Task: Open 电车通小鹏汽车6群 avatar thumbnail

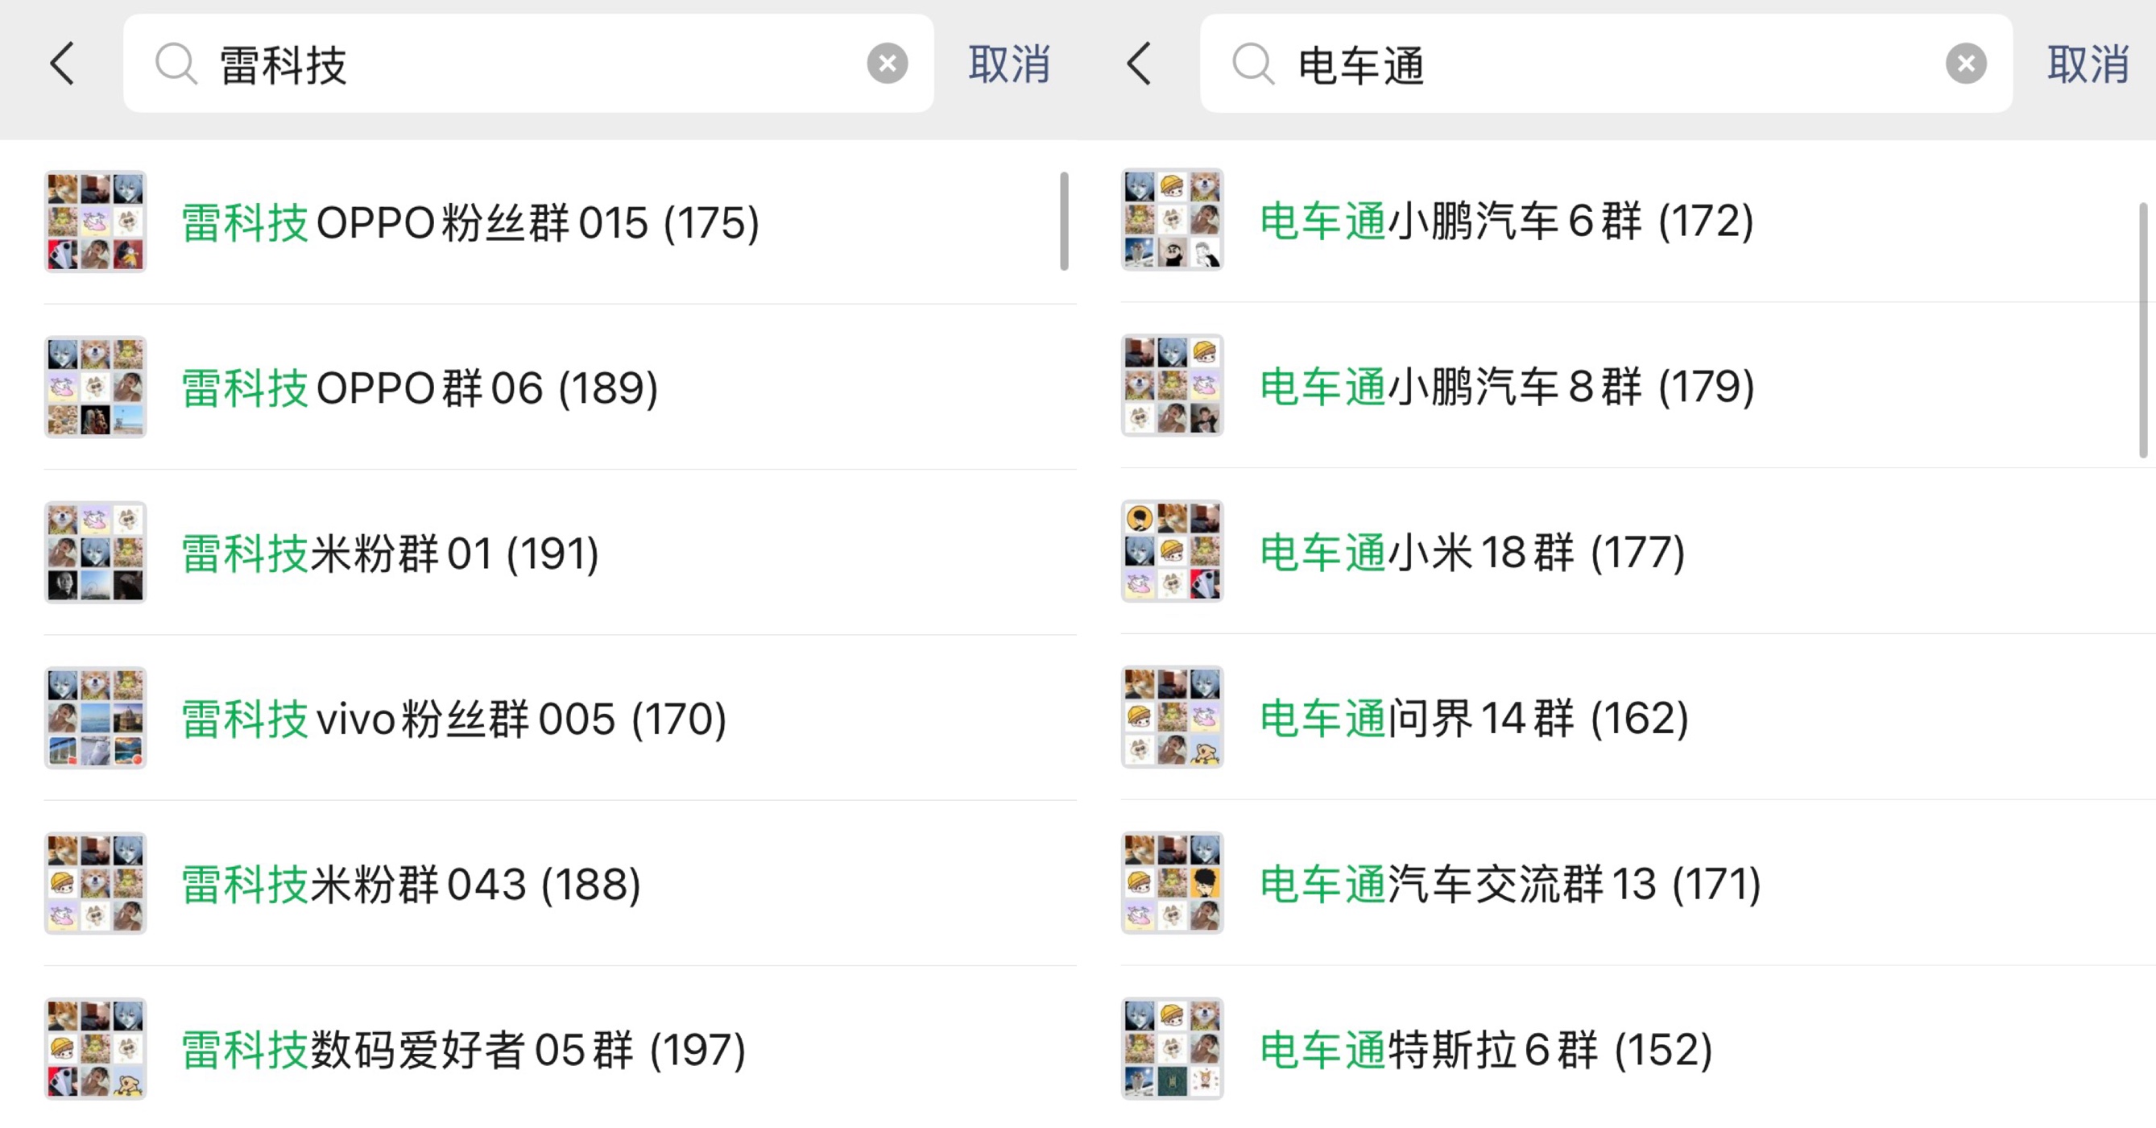Action: 1172,219
